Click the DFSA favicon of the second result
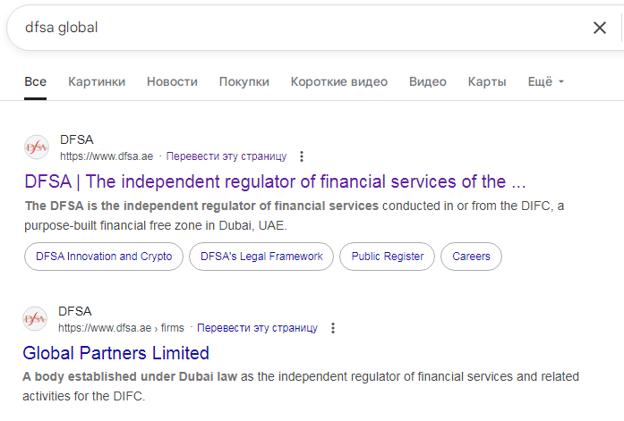The width and height of the screenshot is (624, 421). click(x=36, y=319)
